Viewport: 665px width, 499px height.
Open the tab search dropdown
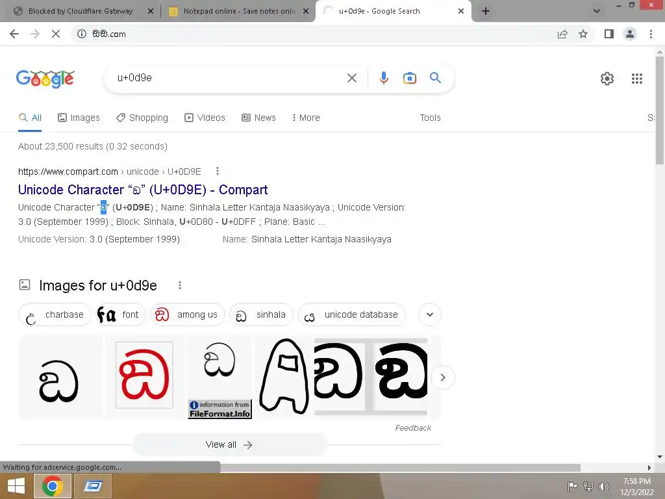[x=596, y=11]
